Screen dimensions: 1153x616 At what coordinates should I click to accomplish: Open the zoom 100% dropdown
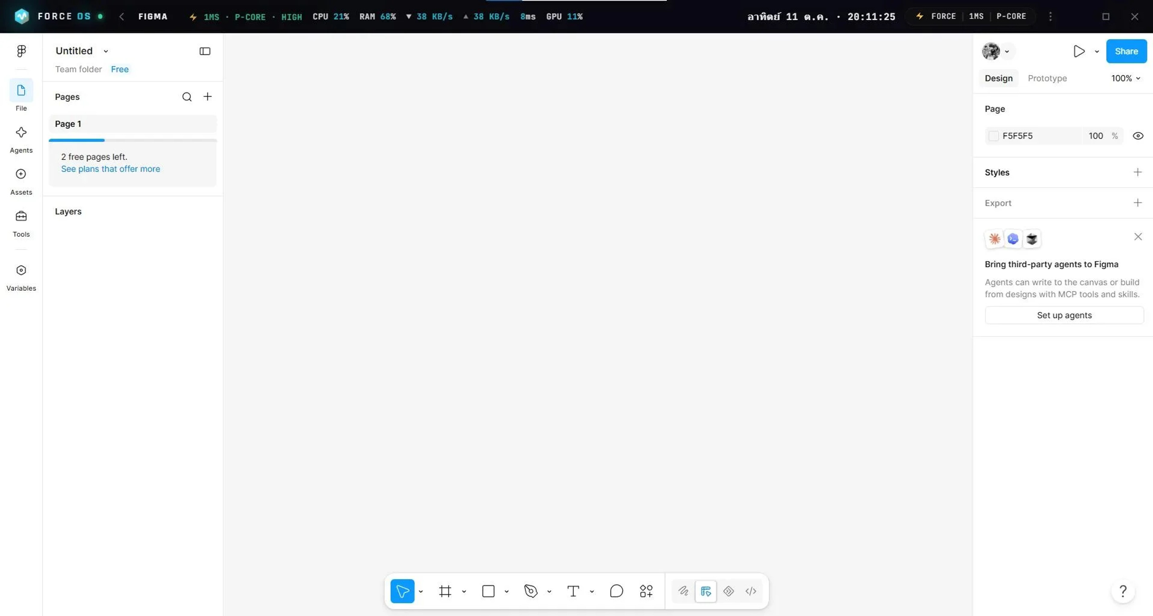1126,78
